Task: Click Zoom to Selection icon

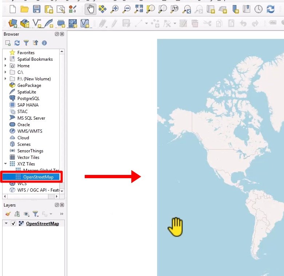Action: coord(151,9)
